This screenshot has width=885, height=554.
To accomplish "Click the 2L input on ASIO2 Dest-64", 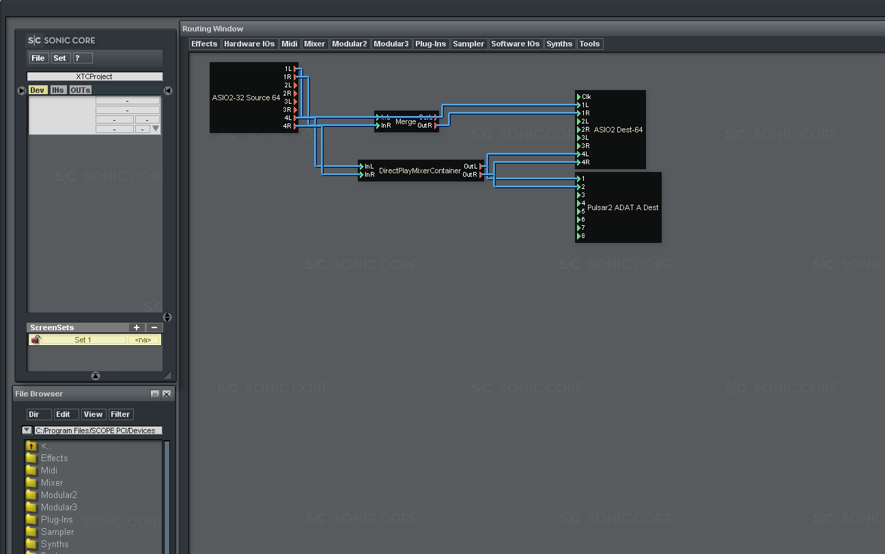I will tap(579, 121).
